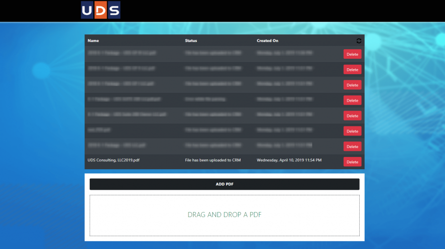This screenshot has height=249, width=445.
Task: Click the Created On column header
Action: click(x=267, y=40)
